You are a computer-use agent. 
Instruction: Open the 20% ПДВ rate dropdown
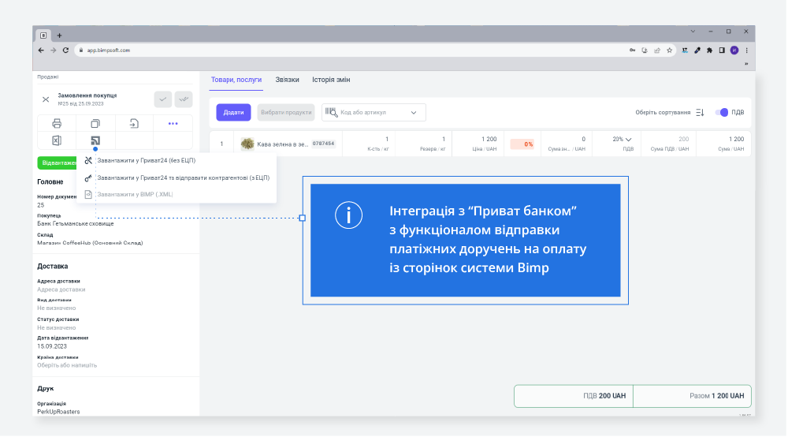[x=623, y=140]
